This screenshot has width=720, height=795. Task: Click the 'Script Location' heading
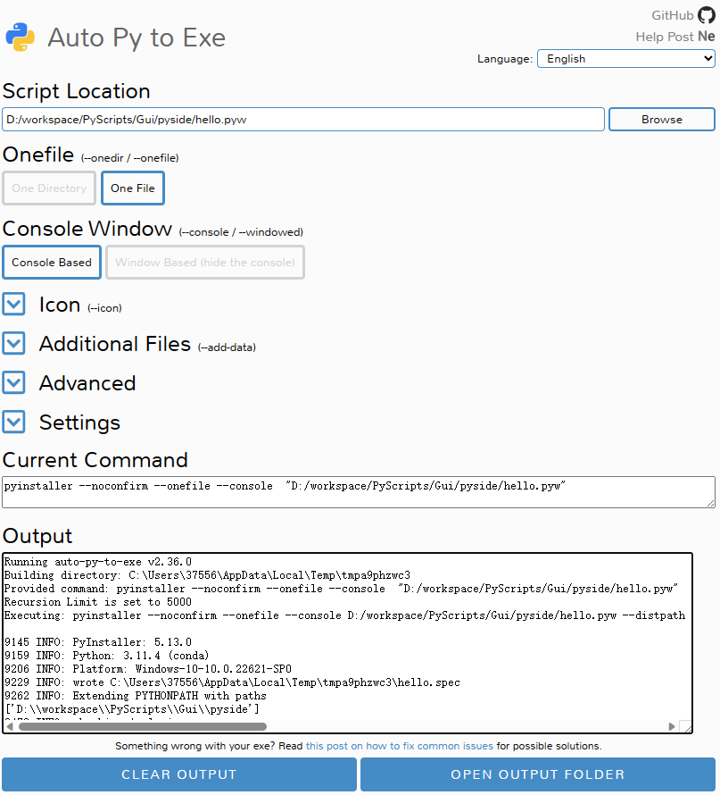point(77,91)
